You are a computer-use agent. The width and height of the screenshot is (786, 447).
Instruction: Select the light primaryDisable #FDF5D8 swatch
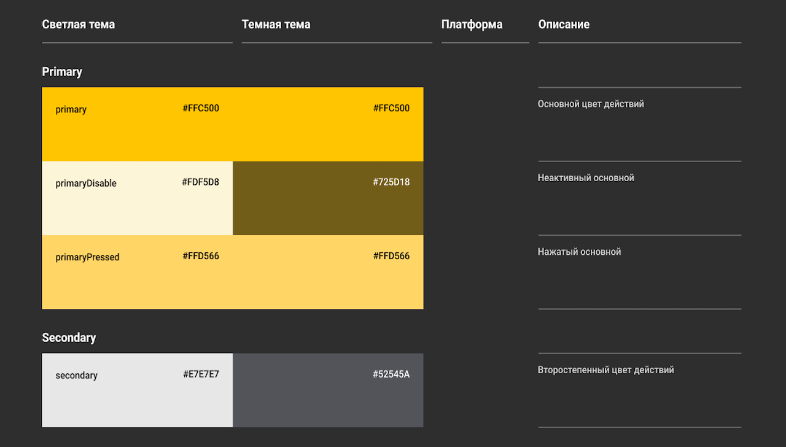click(x=138, y=198)
